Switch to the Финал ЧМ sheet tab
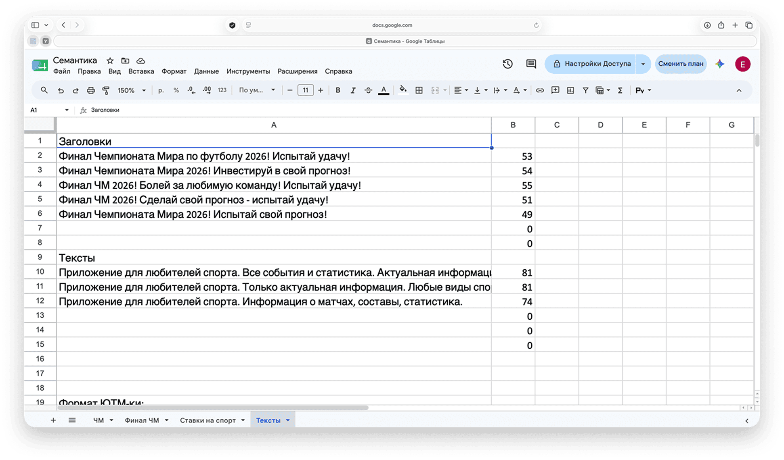Screen dimensions: 784x460 click(142, 420)
